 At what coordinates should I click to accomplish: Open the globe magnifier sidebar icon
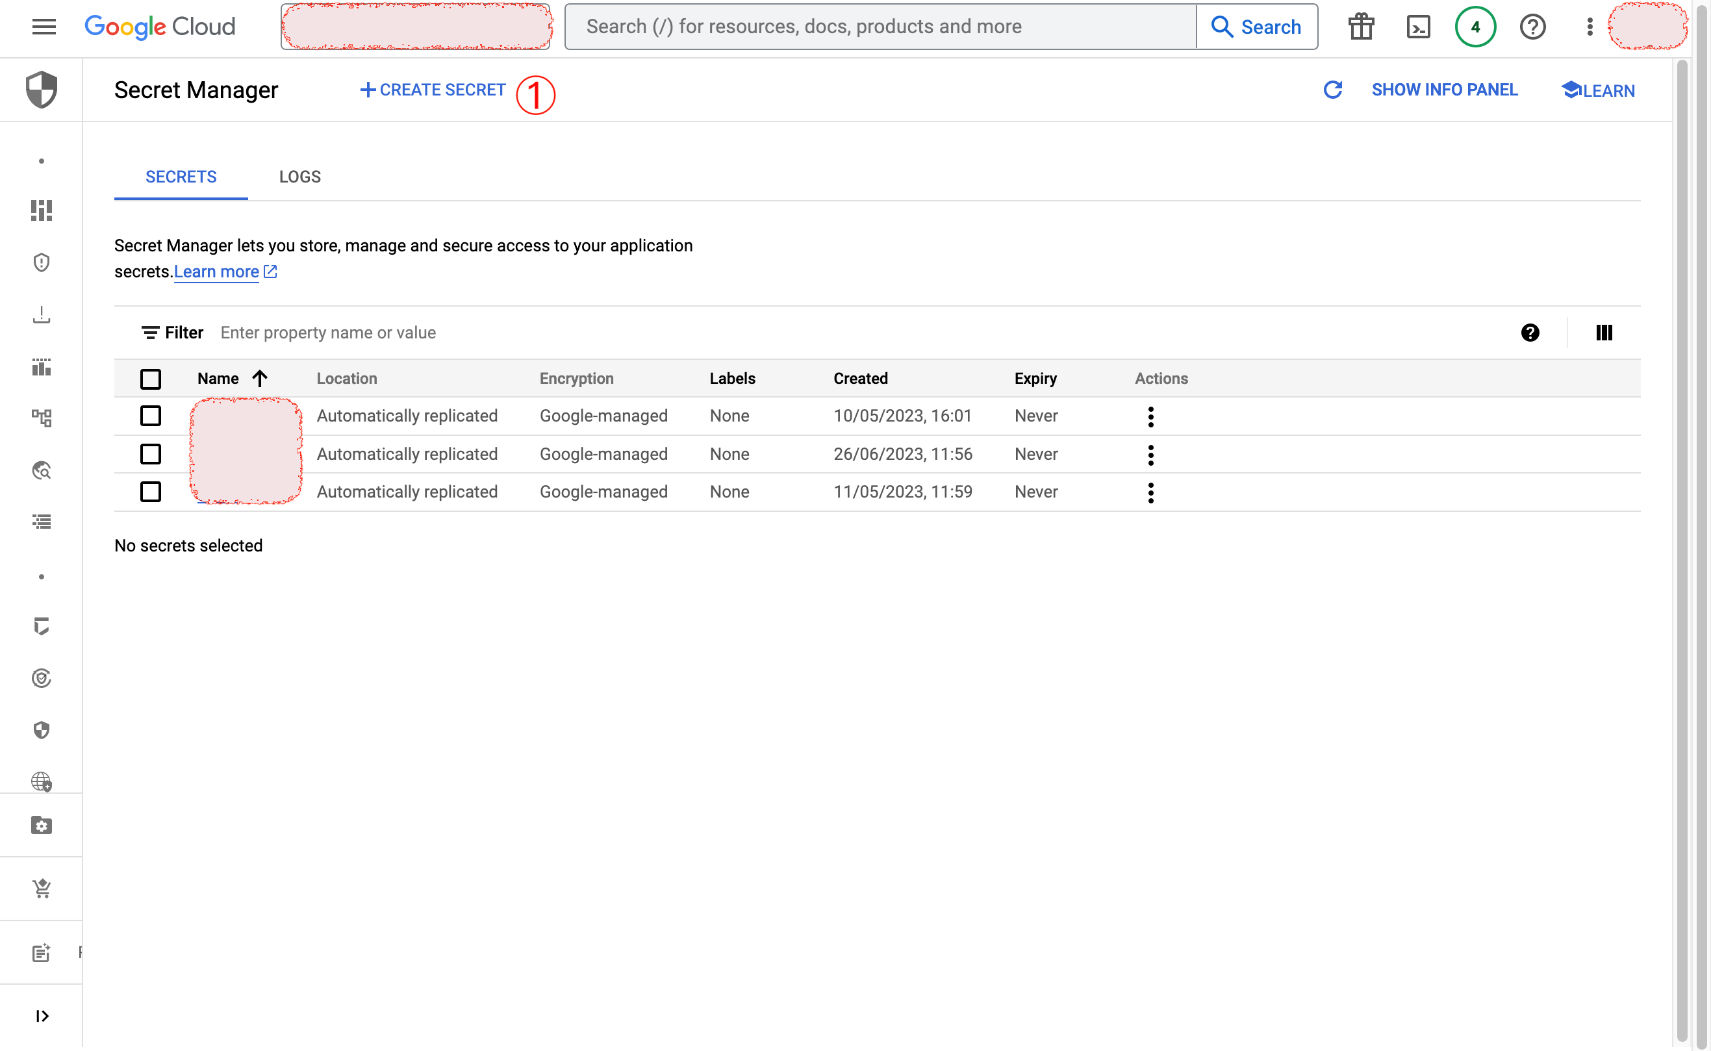click(42, 470)
